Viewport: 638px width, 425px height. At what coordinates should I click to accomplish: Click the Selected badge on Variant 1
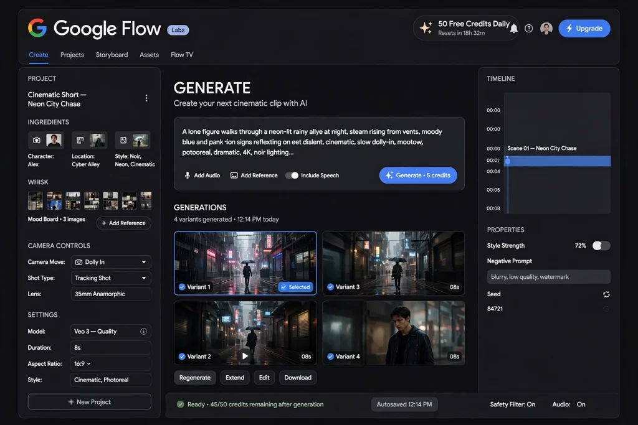tap(296, 287)
